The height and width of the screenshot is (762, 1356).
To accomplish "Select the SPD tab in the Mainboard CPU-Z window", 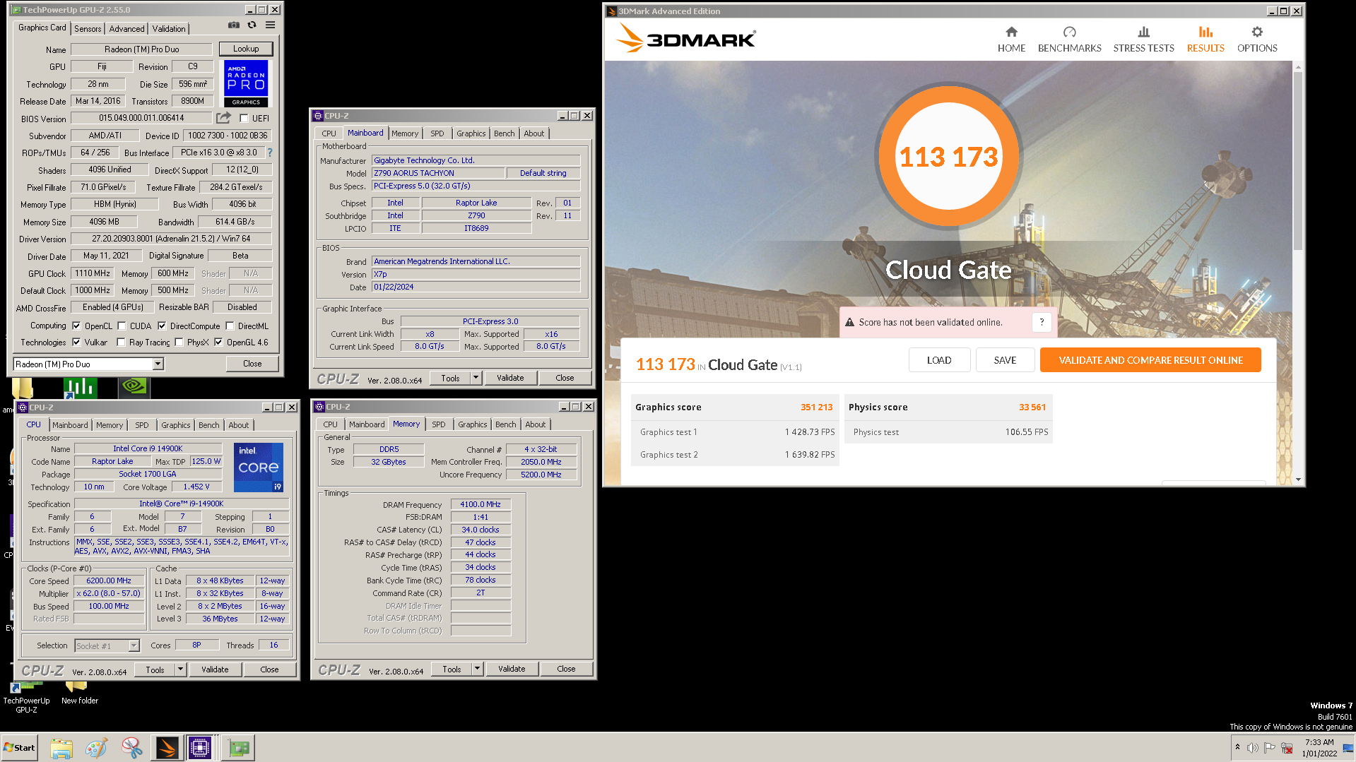I will point(437,133).
